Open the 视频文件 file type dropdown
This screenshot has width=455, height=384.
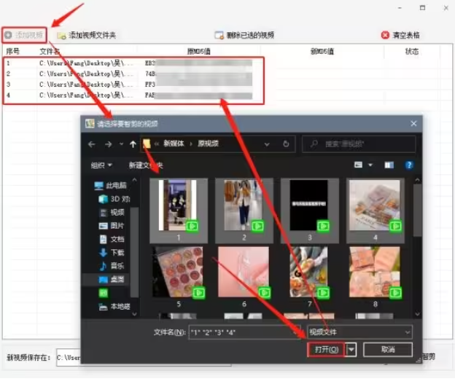[x=359, y=332]
